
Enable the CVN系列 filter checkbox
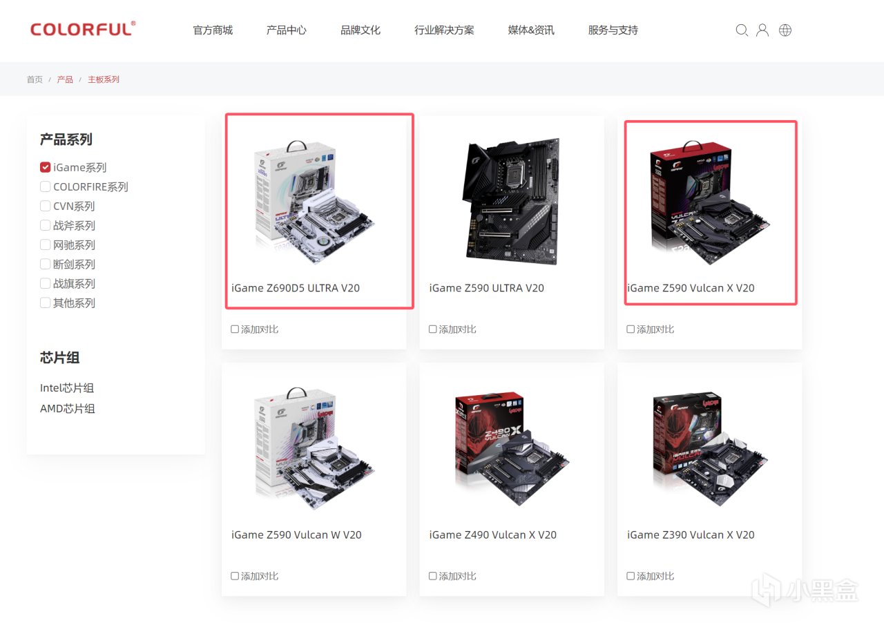click(x=46, y=206)
